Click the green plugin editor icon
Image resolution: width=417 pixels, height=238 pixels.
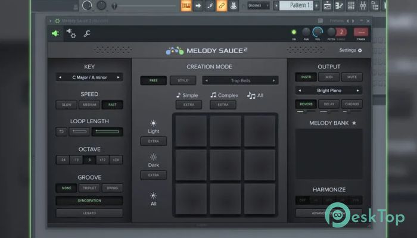click(x=55, y=33)
